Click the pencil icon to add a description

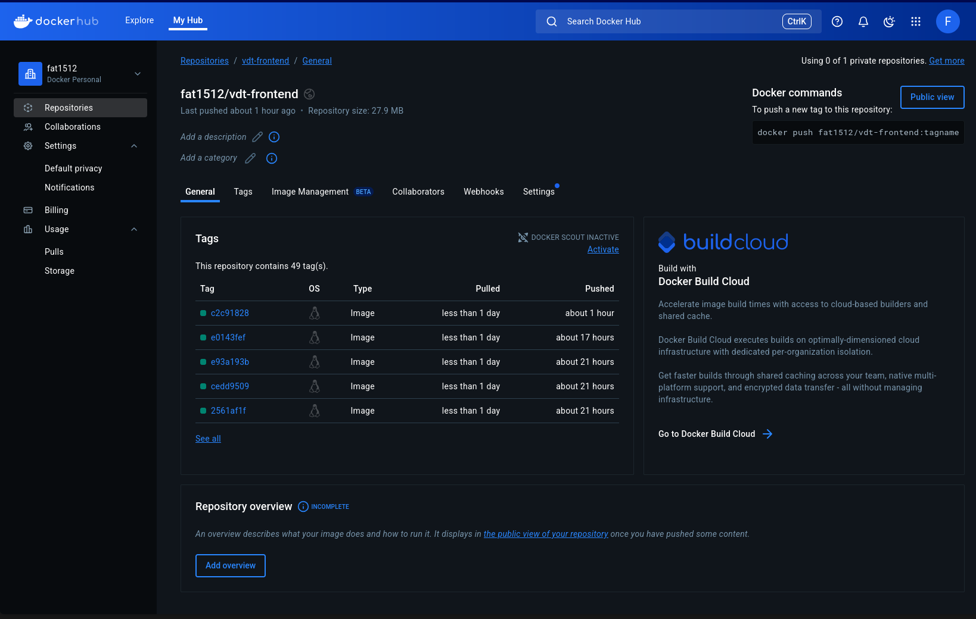pyautogui.click(x=257, y=137)
